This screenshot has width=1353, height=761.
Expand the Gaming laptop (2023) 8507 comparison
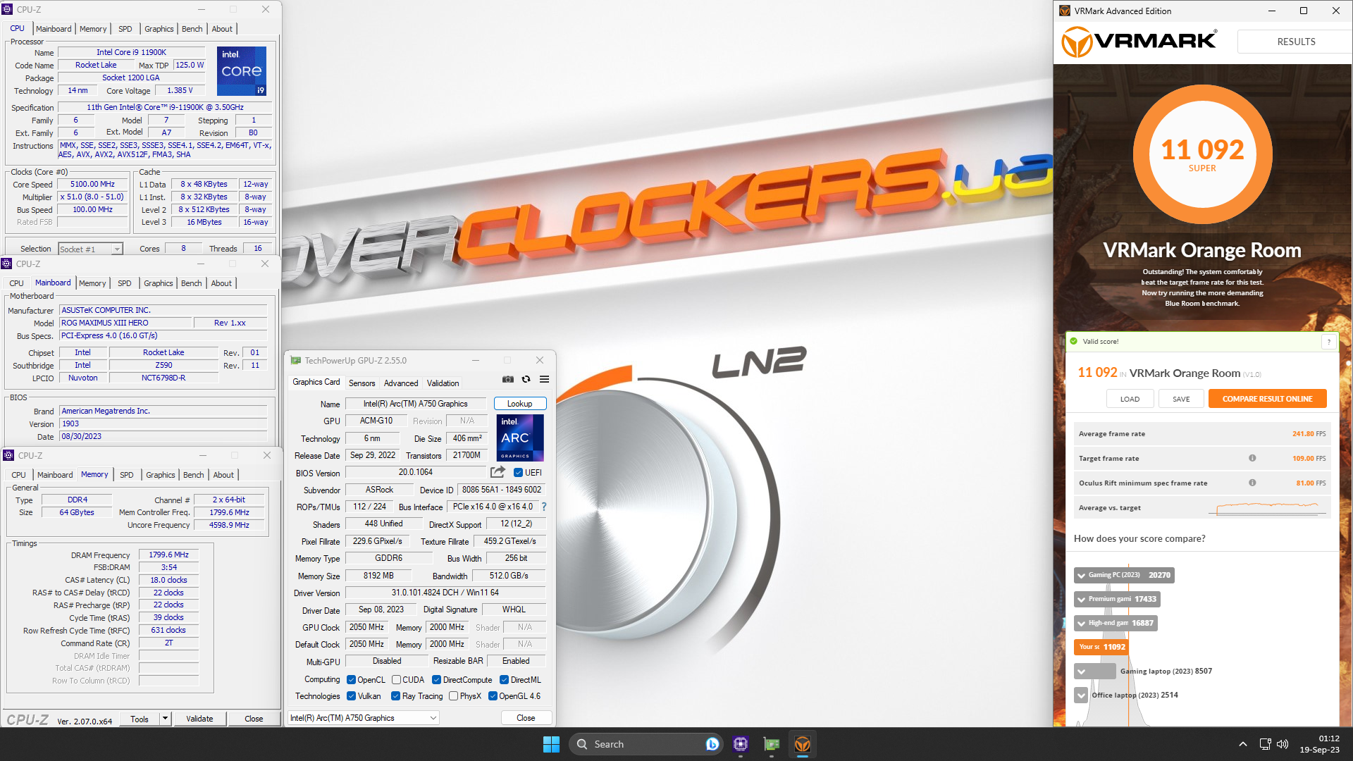point(1081,671)
